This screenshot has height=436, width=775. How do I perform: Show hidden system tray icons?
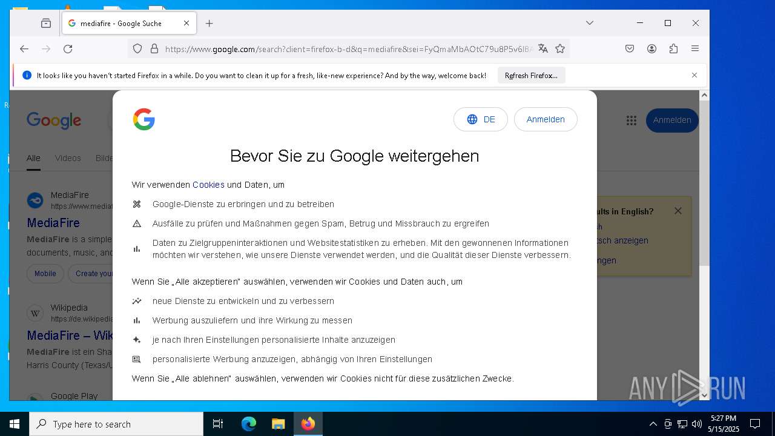pos(653,424)
